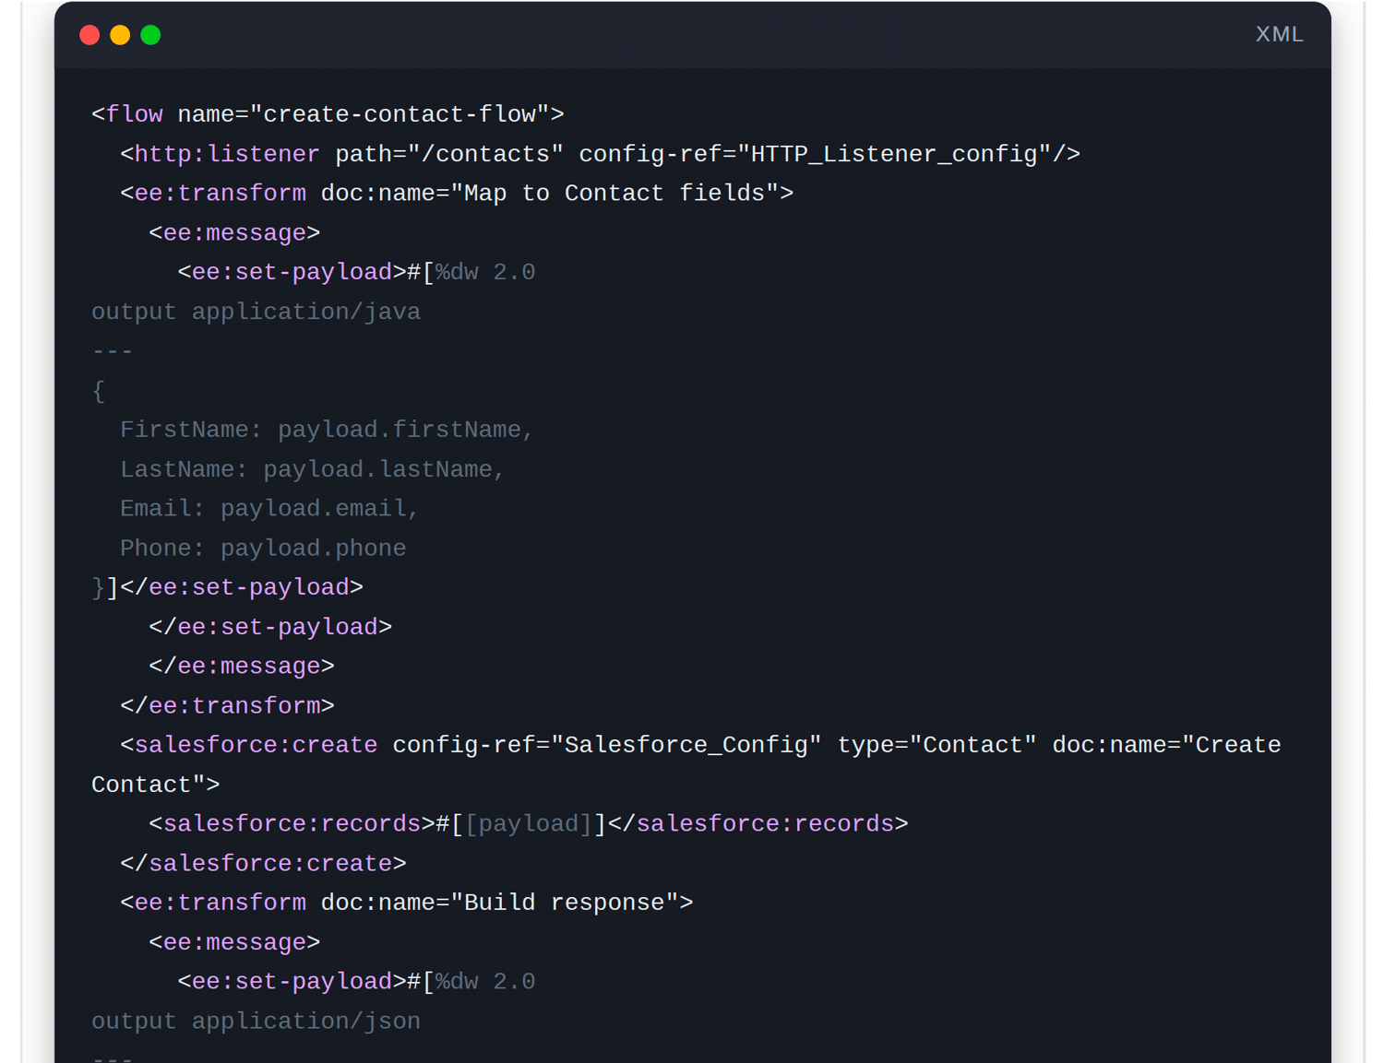Select the 'FirstName:' key
This screenshot has width=1384, height=1063.
(x=191, y=430)
